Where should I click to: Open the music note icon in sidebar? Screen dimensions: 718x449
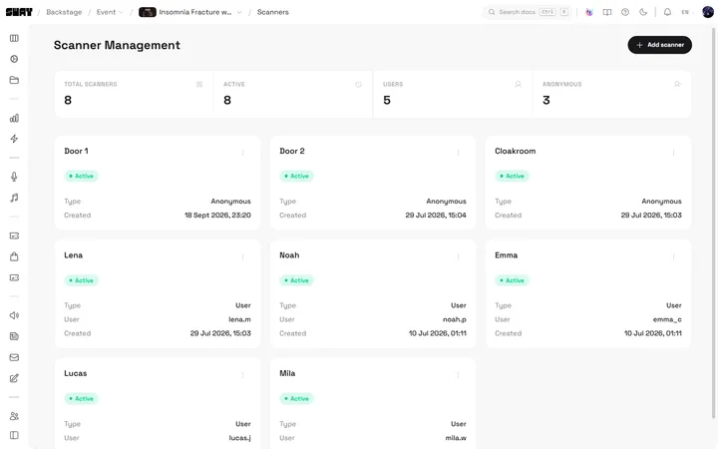coord(14,198)
